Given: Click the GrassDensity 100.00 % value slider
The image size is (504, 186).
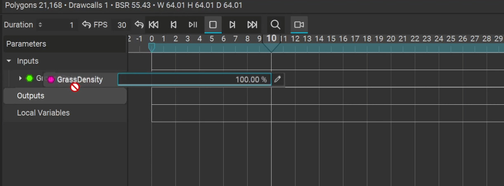Looking at the screenshot, I should [x=194, y=79].
